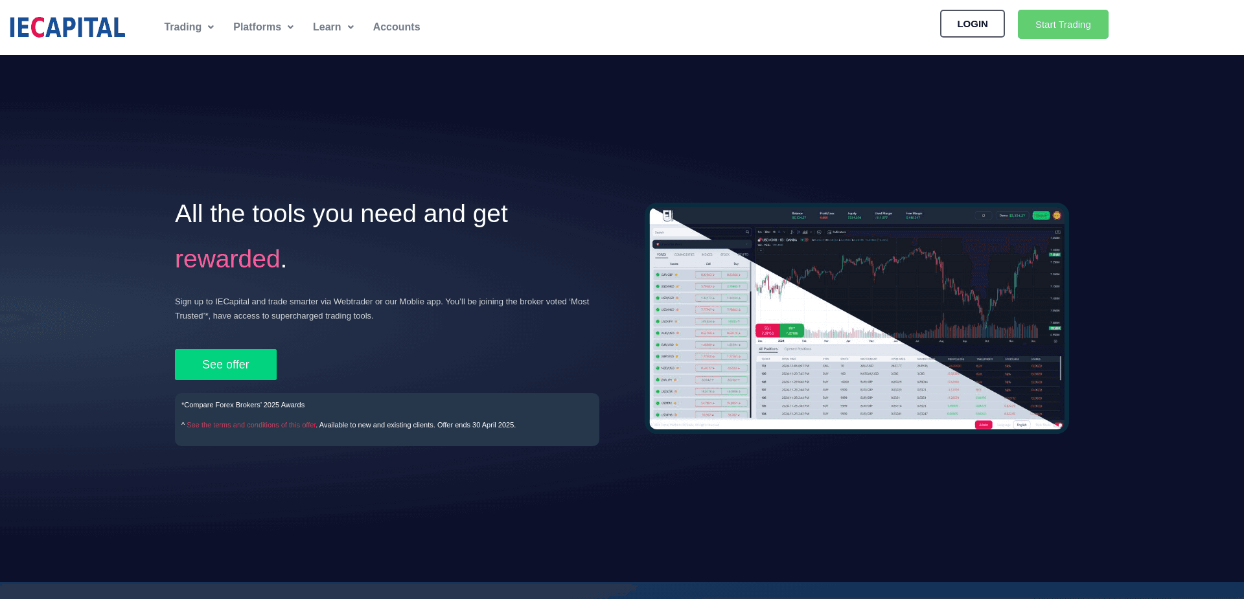Select the Opened Positions tab
Image resolution: width=1244 pixels, height=599 pixels.
pyautogui.click(x=800, y=348)
